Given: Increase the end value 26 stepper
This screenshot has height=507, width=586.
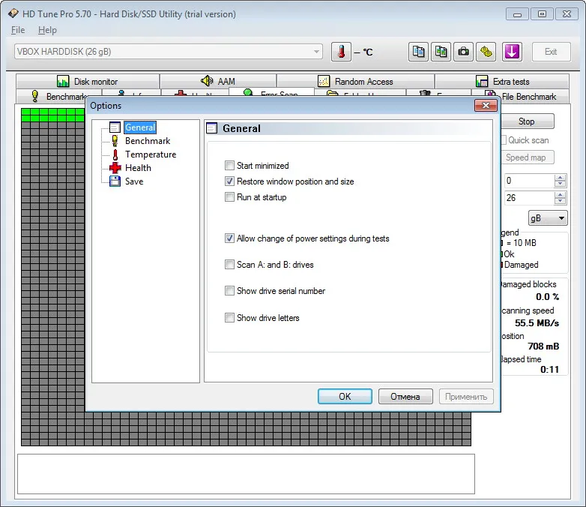Looking at the screenshot, I should point(560,194).
